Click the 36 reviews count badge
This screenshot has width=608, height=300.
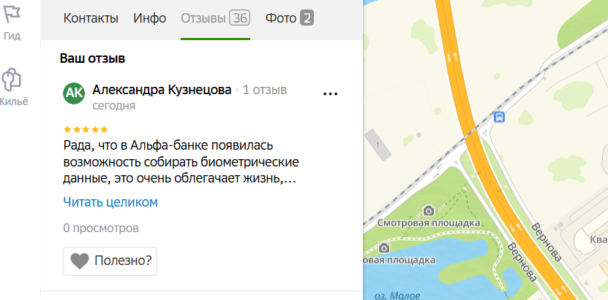pyautogui.click(x=240, y=18)
